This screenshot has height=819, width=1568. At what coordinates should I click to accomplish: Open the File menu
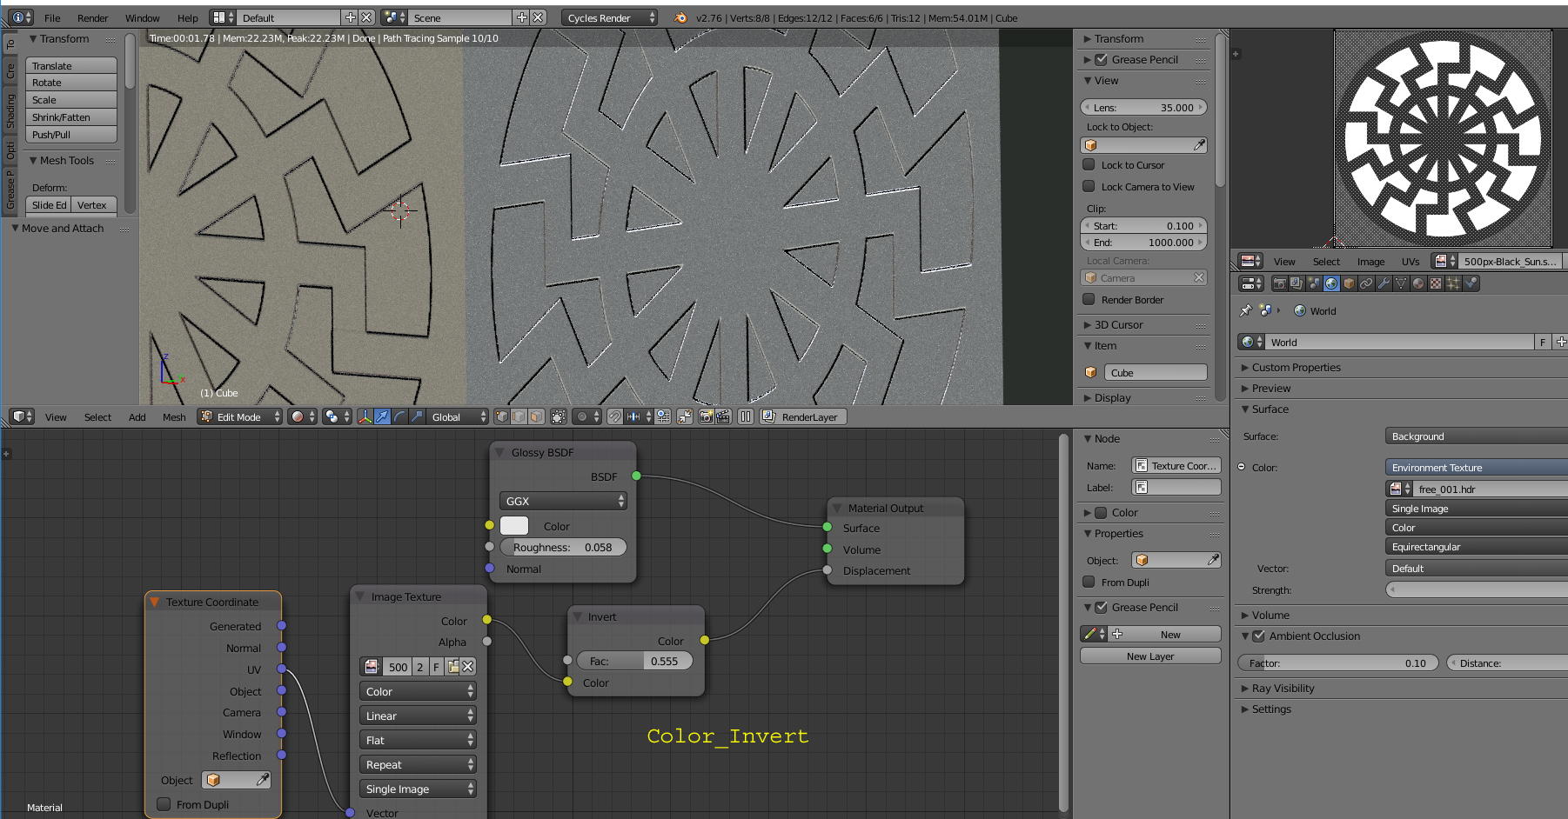pos(52,17)
